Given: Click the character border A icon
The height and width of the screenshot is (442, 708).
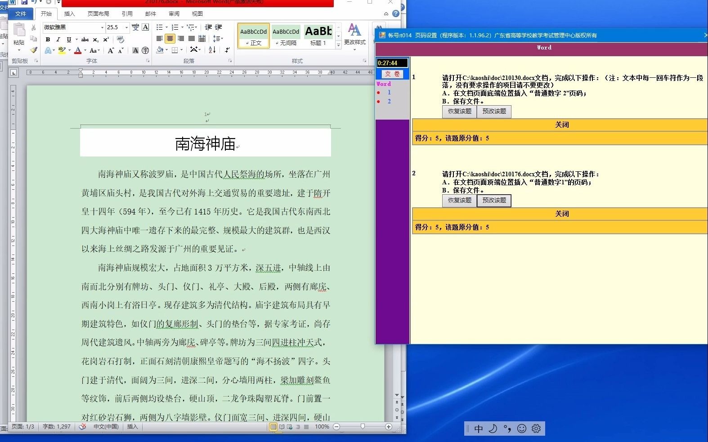Looking at the screenshot, I should pos(145,27).
